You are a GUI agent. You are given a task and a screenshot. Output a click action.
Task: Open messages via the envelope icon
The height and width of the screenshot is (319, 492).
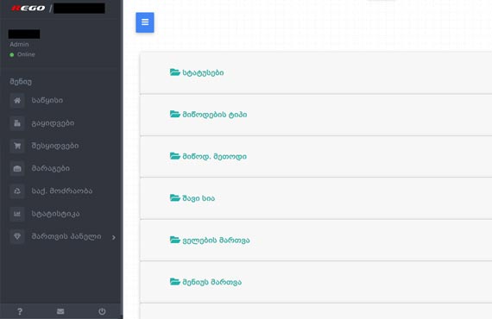(60, 311)
